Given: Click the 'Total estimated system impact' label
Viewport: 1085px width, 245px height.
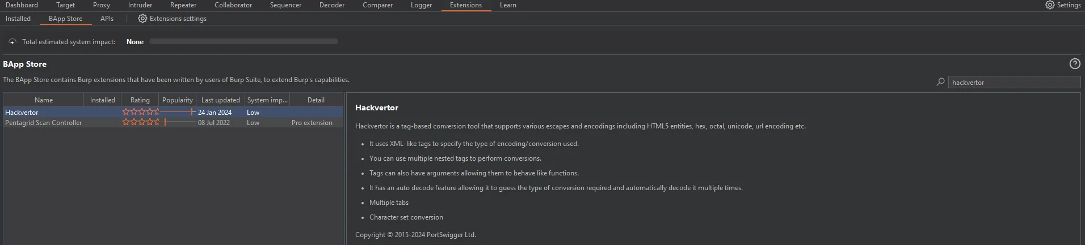Looking at the screenshot, I should 69,42.
